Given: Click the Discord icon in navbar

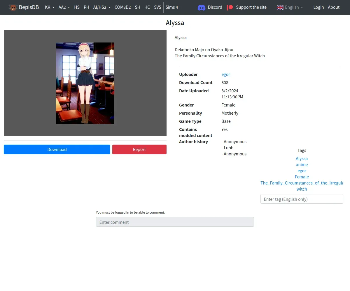Looking at the screenshot, I should tap(202, 7).
